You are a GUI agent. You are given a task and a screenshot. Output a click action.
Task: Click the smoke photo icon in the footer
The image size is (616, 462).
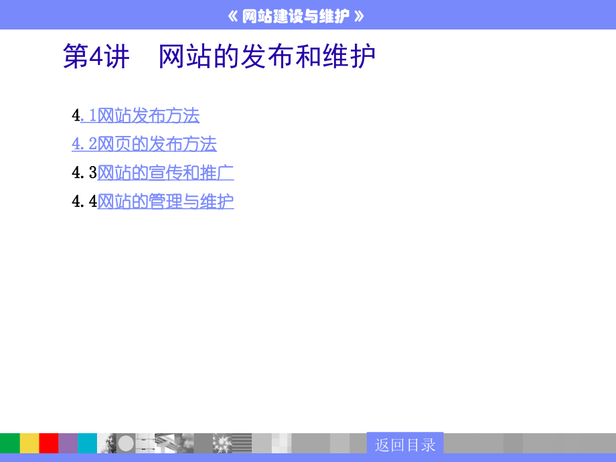185,443
